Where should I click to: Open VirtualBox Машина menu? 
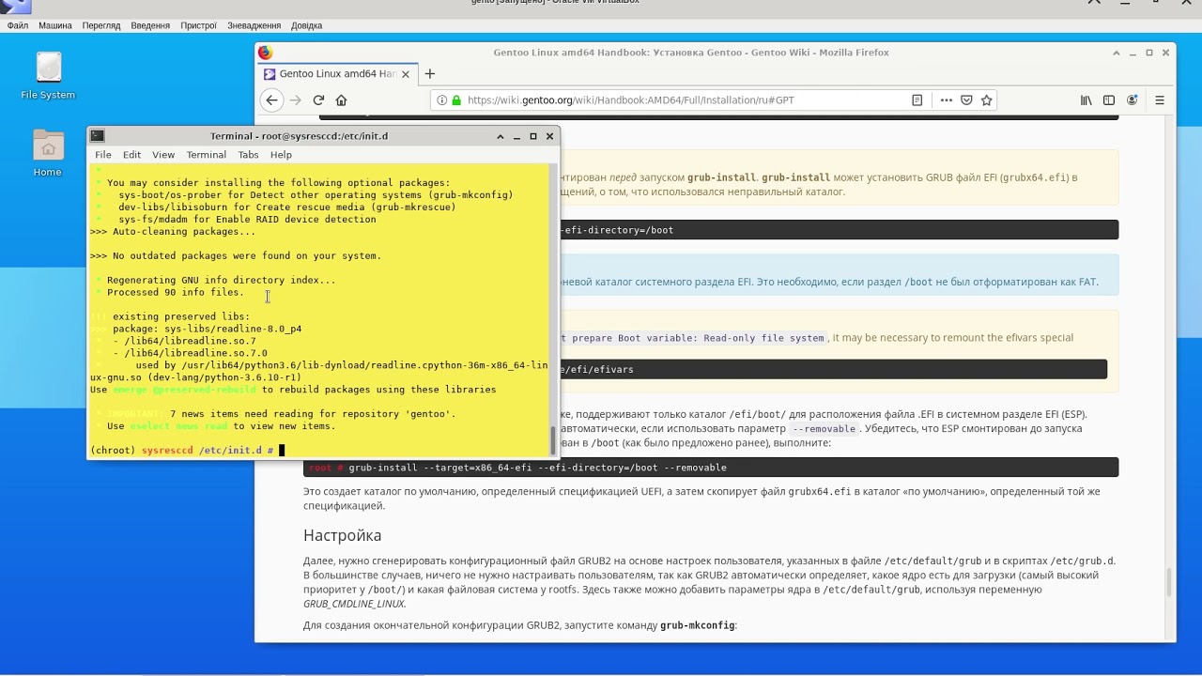click(55, 25)
